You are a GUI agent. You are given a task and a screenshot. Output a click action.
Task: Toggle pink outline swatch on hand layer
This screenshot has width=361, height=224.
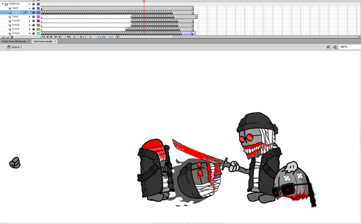click(x=39, y=16)
